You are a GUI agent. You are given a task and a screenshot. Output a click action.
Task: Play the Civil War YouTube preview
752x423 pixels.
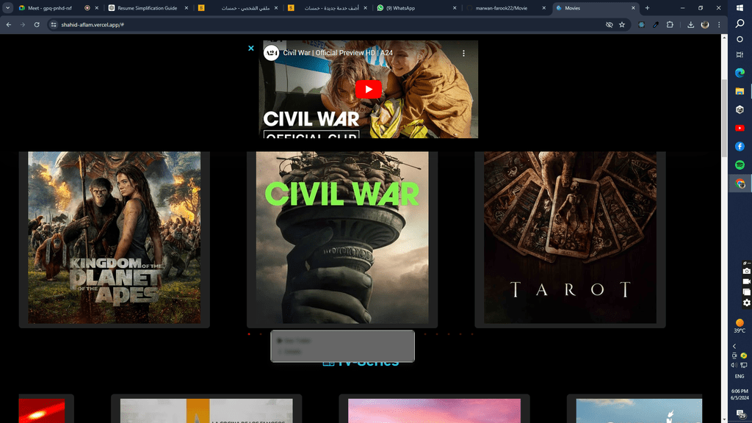pos(369,89)
